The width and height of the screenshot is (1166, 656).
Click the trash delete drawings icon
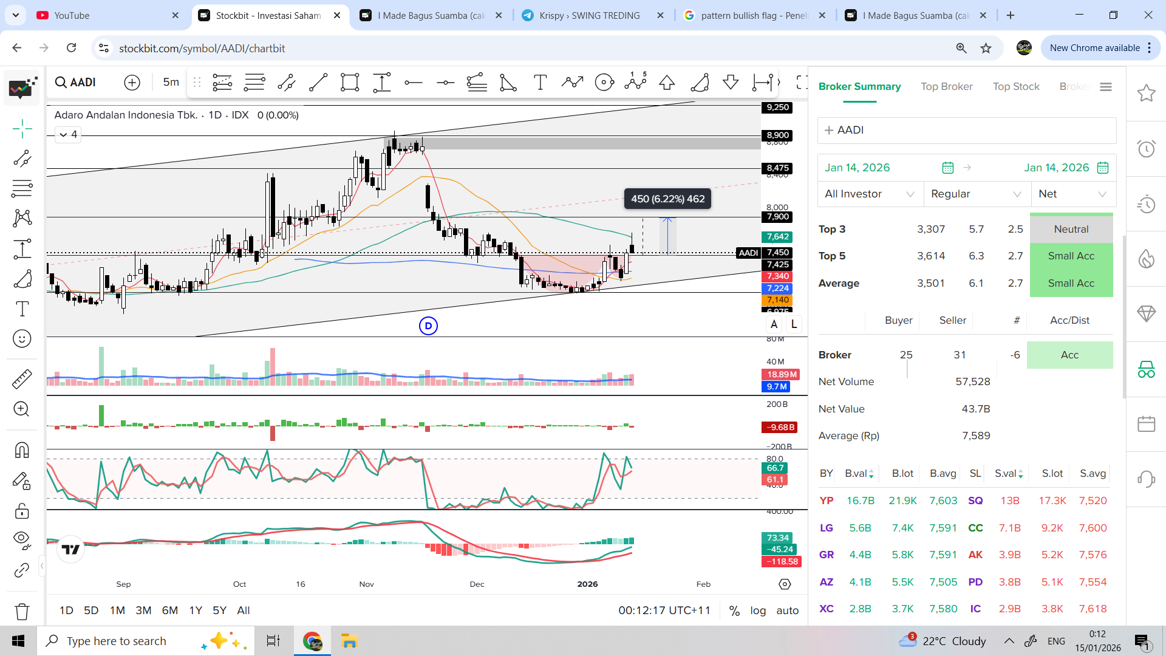[22, 611]
